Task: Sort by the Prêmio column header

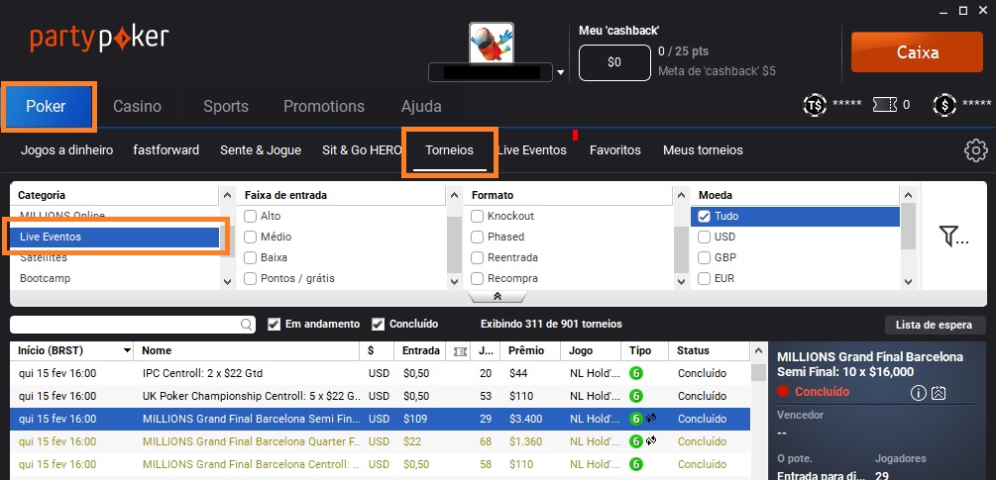Action: click(x=530, y=350)
